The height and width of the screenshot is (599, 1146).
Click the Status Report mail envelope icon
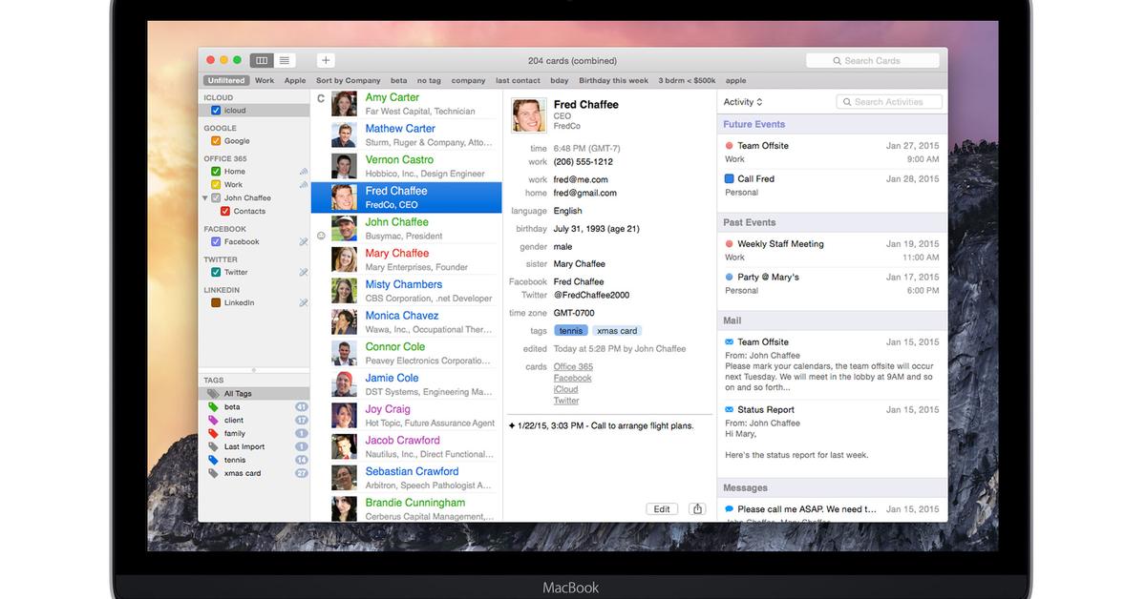730,410
